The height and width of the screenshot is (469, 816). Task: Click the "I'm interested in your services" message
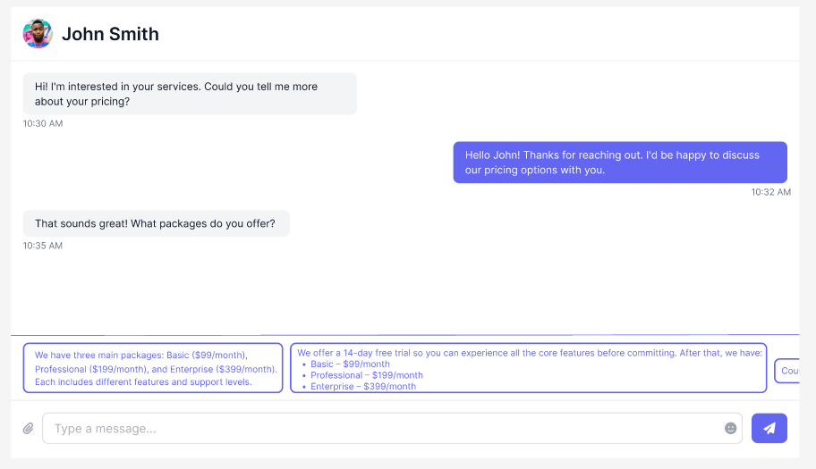point(190,94)
